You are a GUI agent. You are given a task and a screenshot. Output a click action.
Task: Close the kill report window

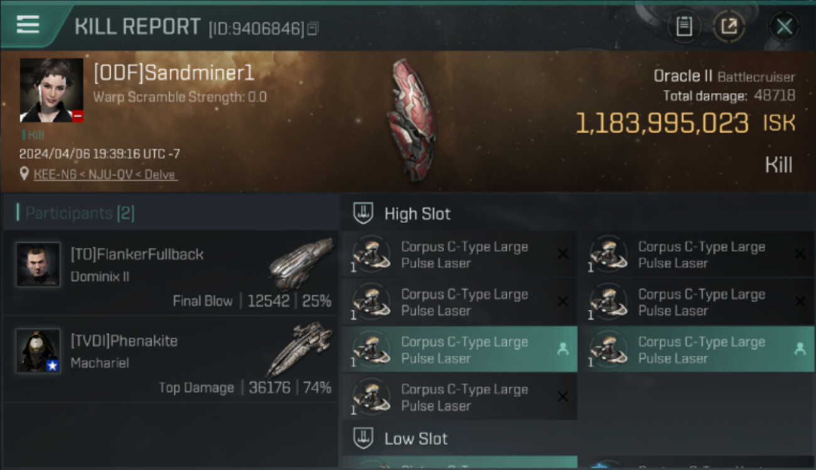pos(784,26)
